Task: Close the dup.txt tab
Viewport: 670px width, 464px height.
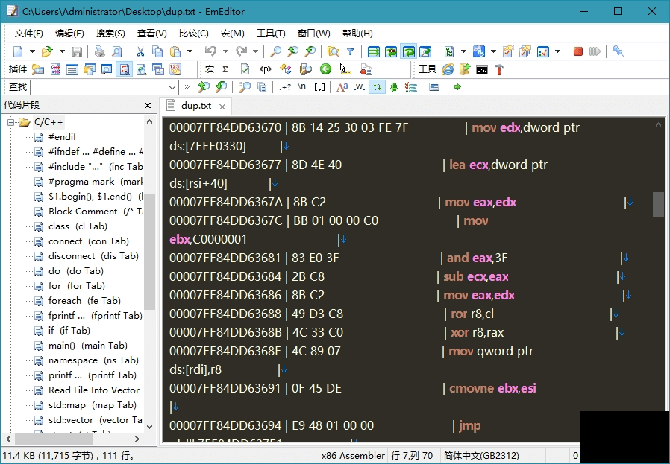Action: 222,107
